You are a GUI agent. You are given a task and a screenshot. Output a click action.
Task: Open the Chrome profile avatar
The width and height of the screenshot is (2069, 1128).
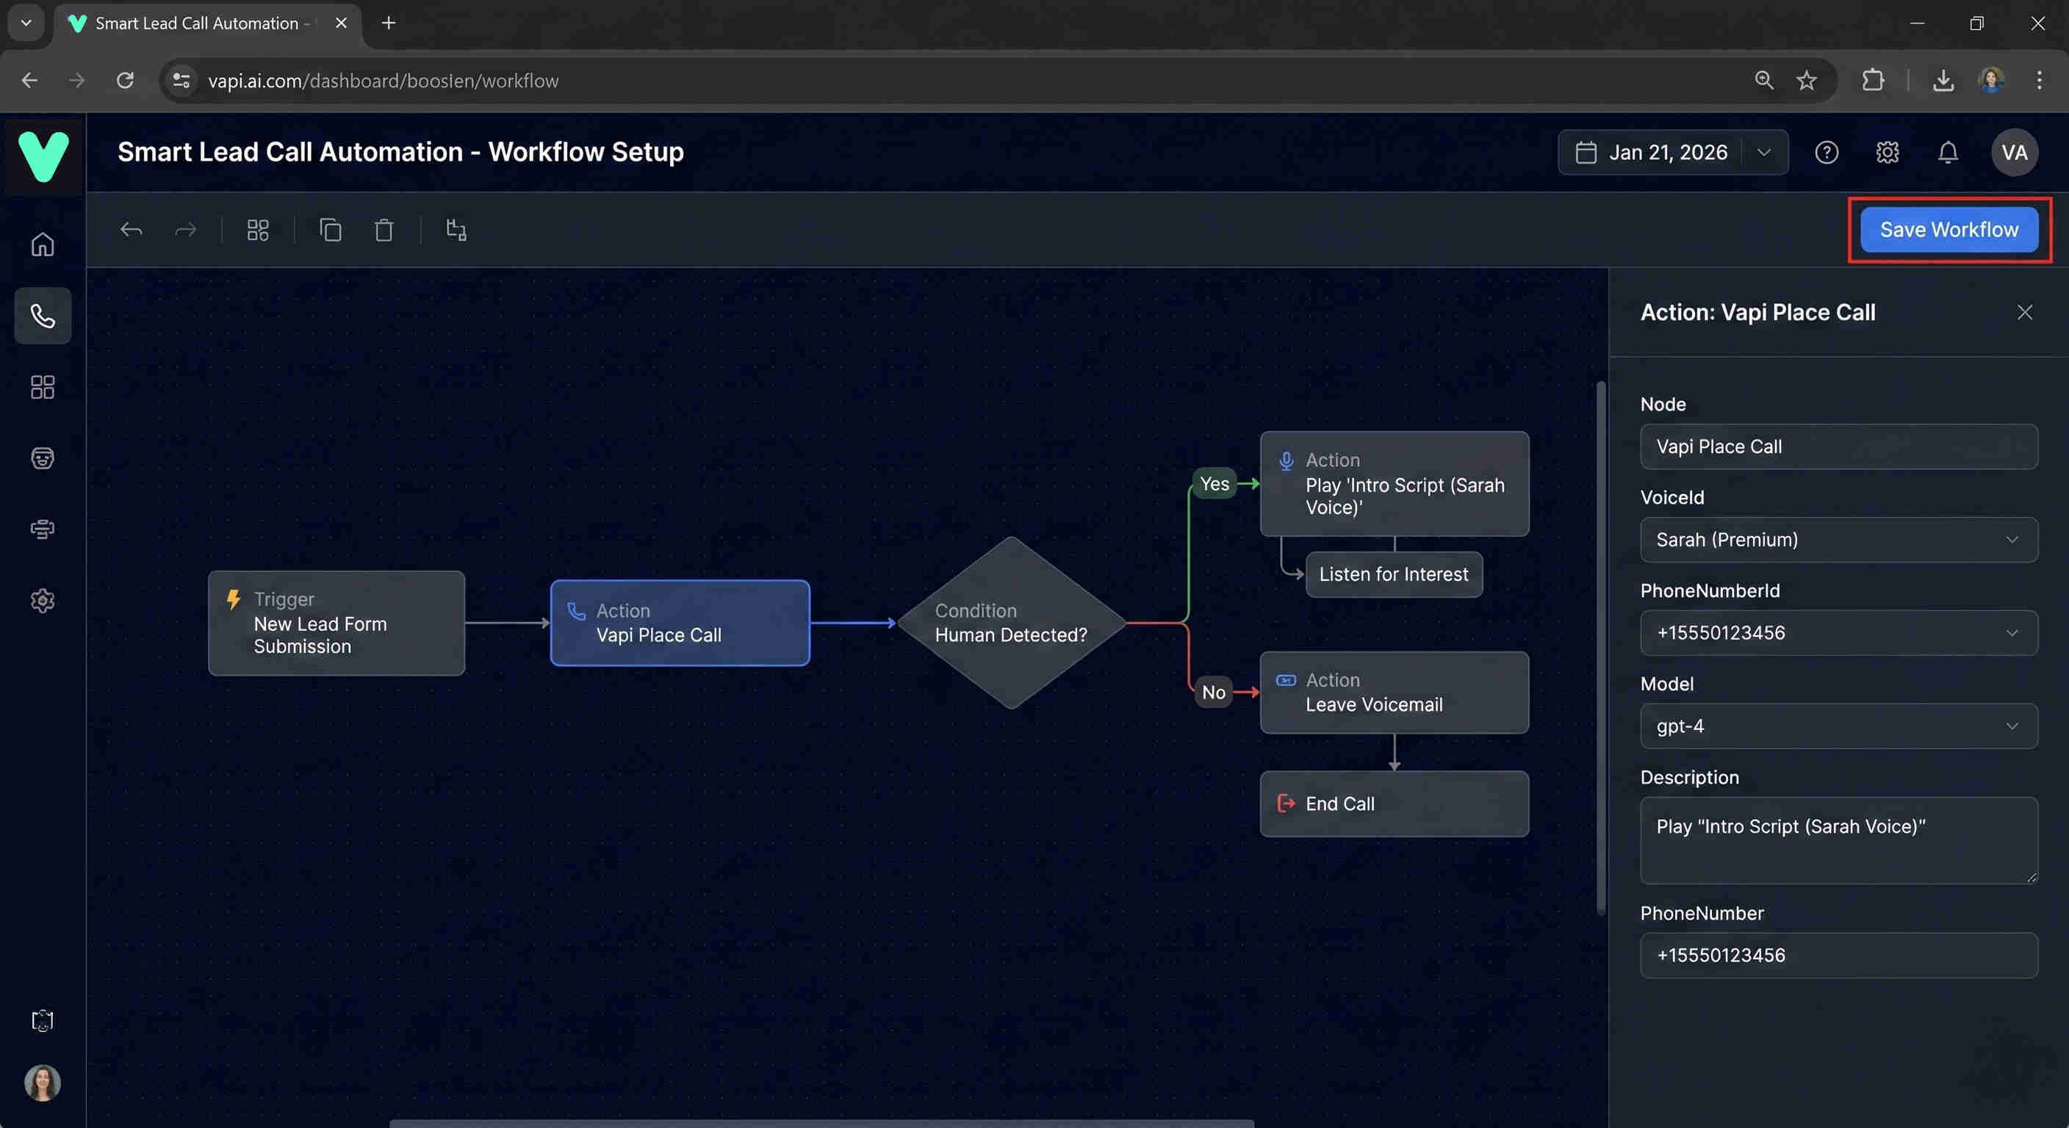click(x=1992, y=80)
